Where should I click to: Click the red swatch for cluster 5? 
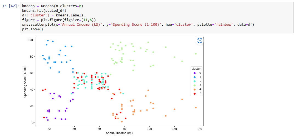194,93
